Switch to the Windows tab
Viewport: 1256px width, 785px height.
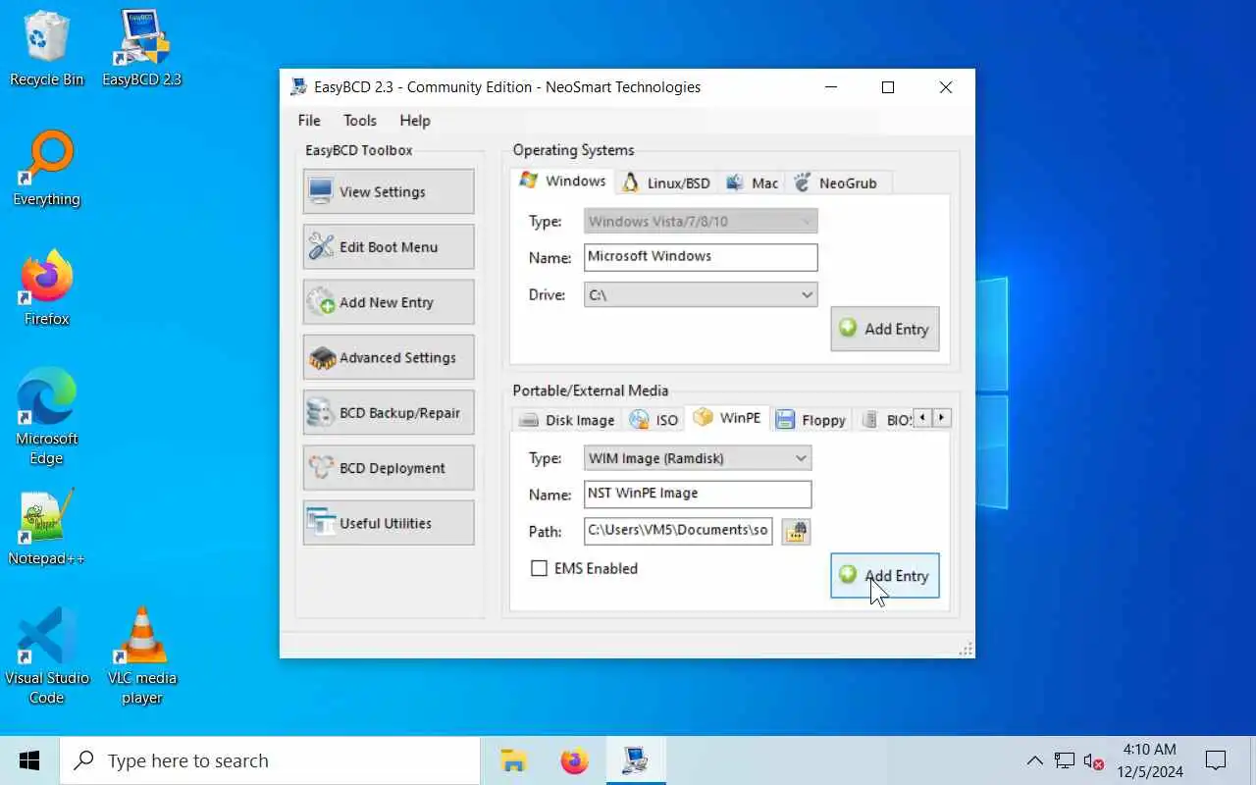(x=563, y=181)
